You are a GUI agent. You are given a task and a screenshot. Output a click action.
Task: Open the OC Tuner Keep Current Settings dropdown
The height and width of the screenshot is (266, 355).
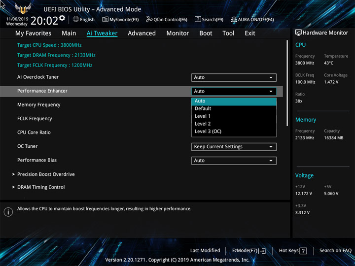click(234, 147)
